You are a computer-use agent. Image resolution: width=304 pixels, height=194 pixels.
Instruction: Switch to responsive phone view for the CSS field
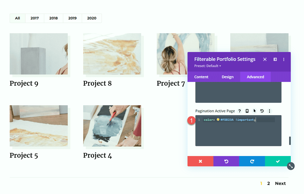pyautogui.click(x=247, y=111)
